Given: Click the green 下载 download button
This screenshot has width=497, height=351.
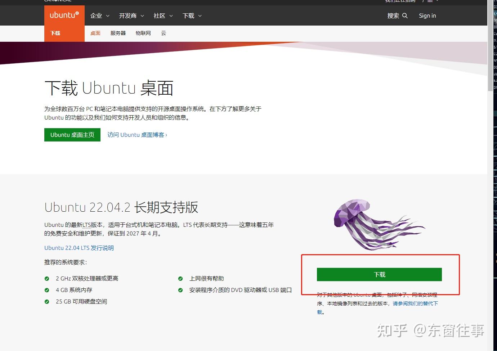Looking at the screenshot, I should click(x=379, y=274).
